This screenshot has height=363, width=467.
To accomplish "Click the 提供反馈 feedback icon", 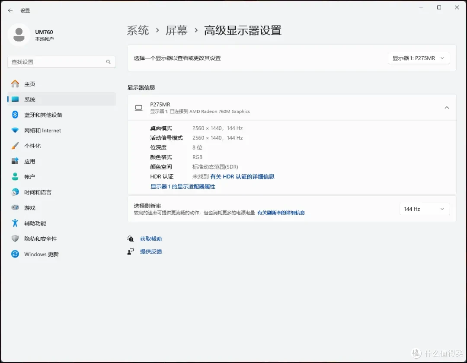I will [131, 252].
